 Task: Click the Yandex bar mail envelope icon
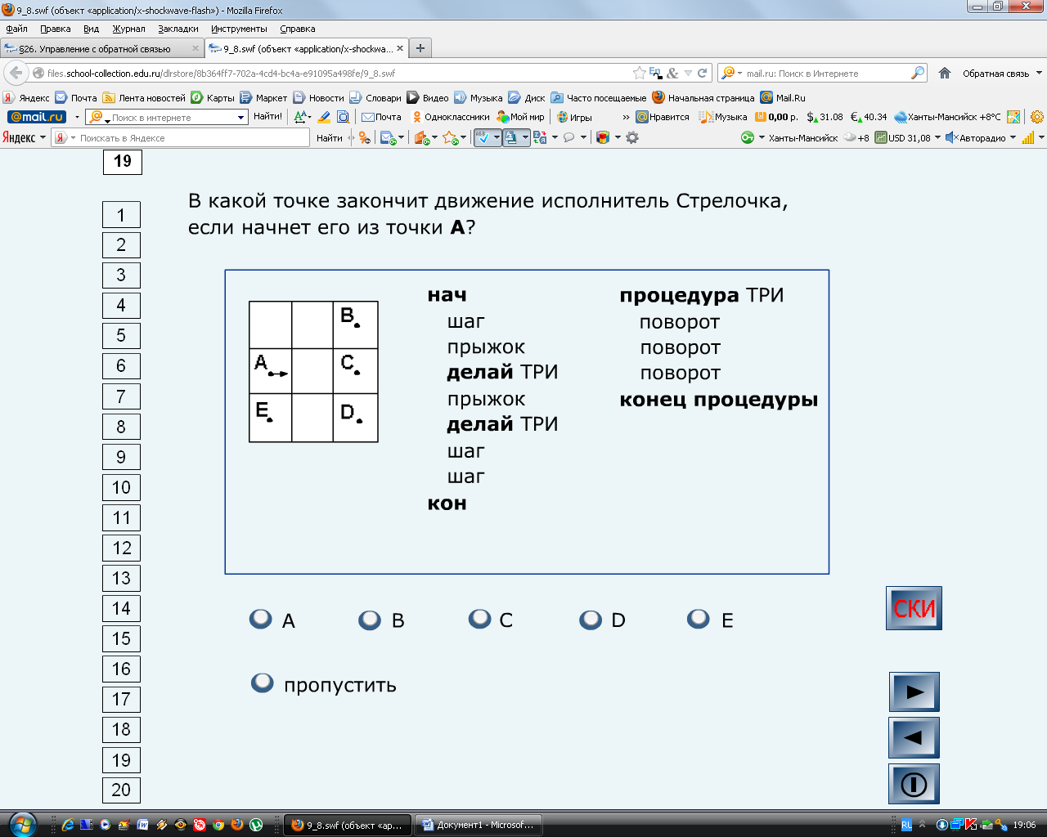pyautogui.click(x=389, y=138)
